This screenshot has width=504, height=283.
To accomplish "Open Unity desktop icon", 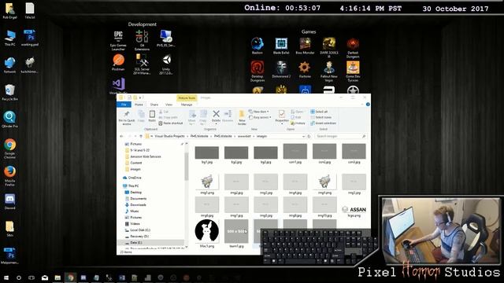I will 166,64.
